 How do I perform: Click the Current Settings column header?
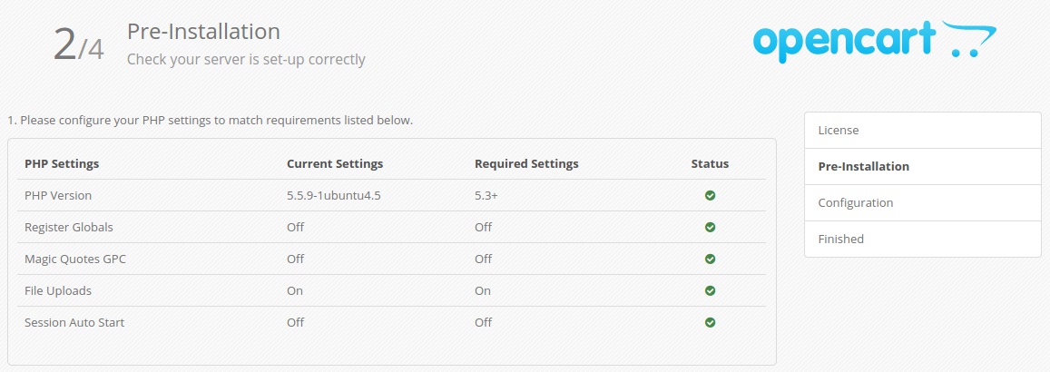point(335,164)
